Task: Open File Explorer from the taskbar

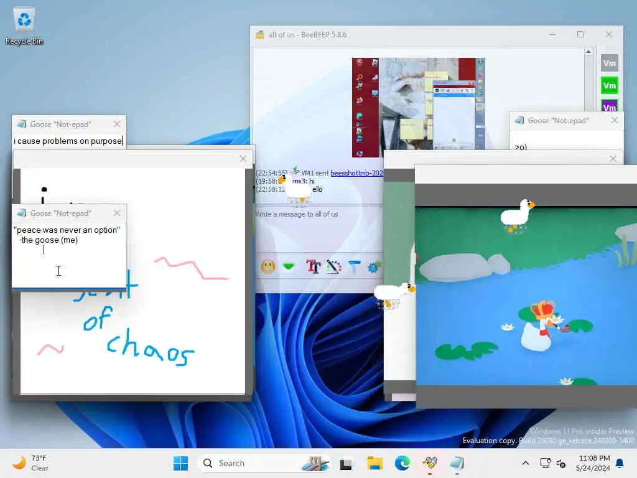Action: coord(374,463)
